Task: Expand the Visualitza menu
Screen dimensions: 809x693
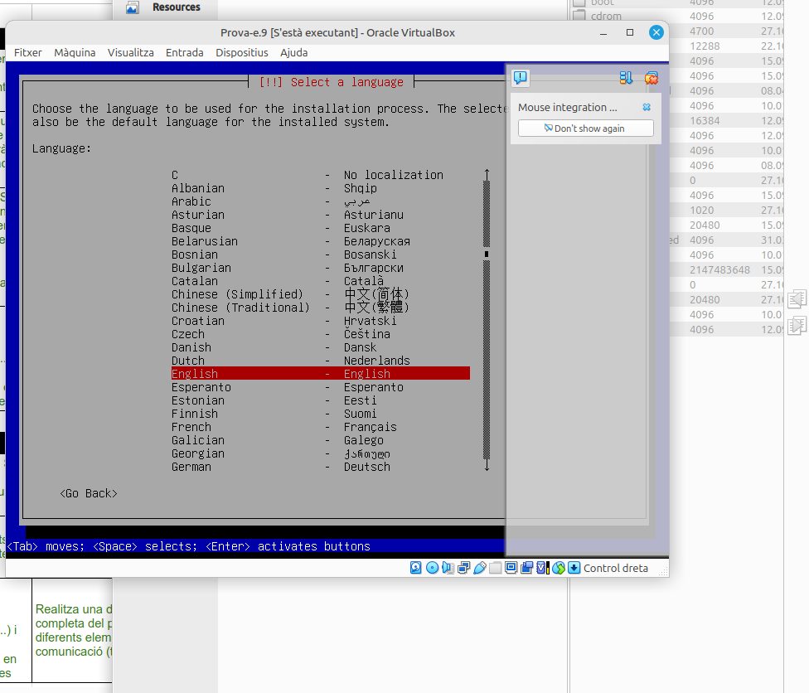Action: coord(130,52)
